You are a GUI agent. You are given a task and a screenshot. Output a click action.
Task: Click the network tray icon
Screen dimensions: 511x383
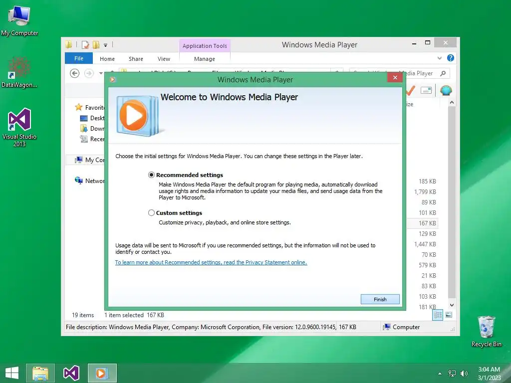[452, 373]
